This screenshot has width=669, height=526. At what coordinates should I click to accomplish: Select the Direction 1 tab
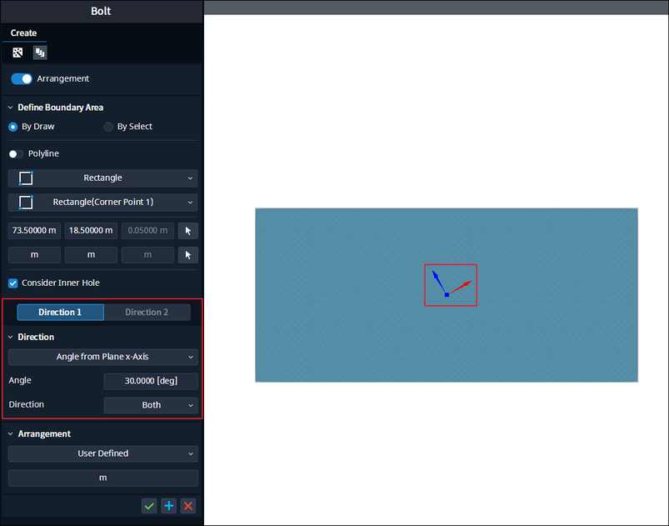pyautogui.click(x=60, y=312)
